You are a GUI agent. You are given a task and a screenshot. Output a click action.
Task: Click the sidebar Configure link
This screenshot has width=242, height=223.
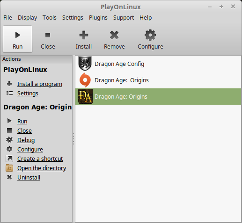30,150
